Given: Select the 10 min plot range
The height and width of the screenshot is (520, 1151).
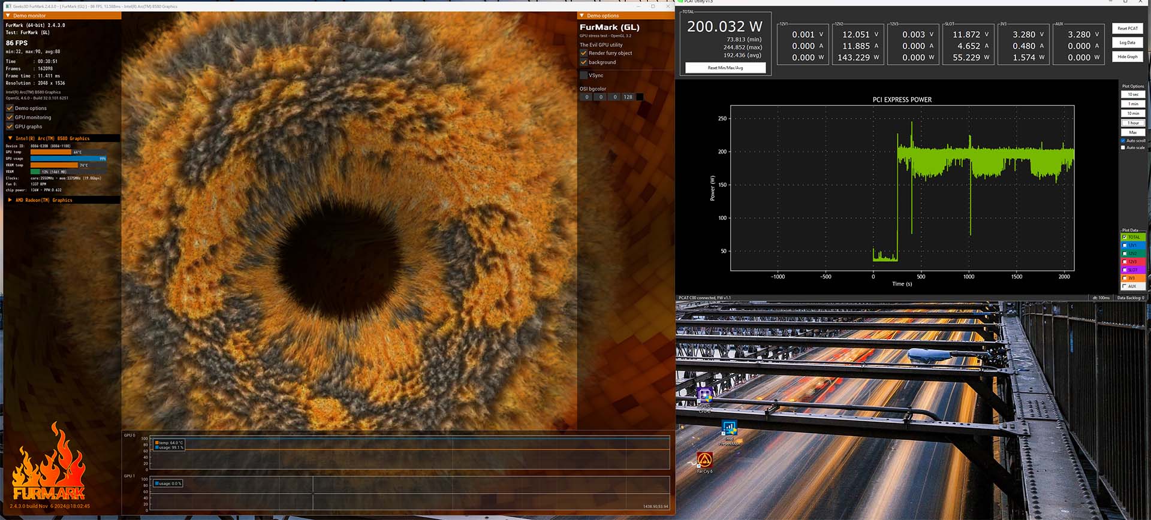Looking at the screenshot, I should 1133,113.
